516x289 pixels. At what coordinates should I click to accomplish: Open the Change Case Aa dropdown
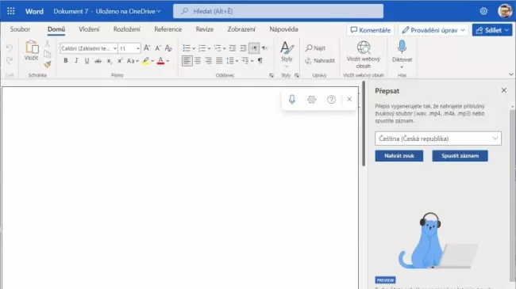click(133, 61)
